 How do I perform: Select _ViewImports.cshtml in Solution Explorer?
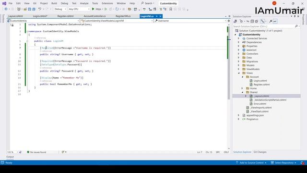261,108
